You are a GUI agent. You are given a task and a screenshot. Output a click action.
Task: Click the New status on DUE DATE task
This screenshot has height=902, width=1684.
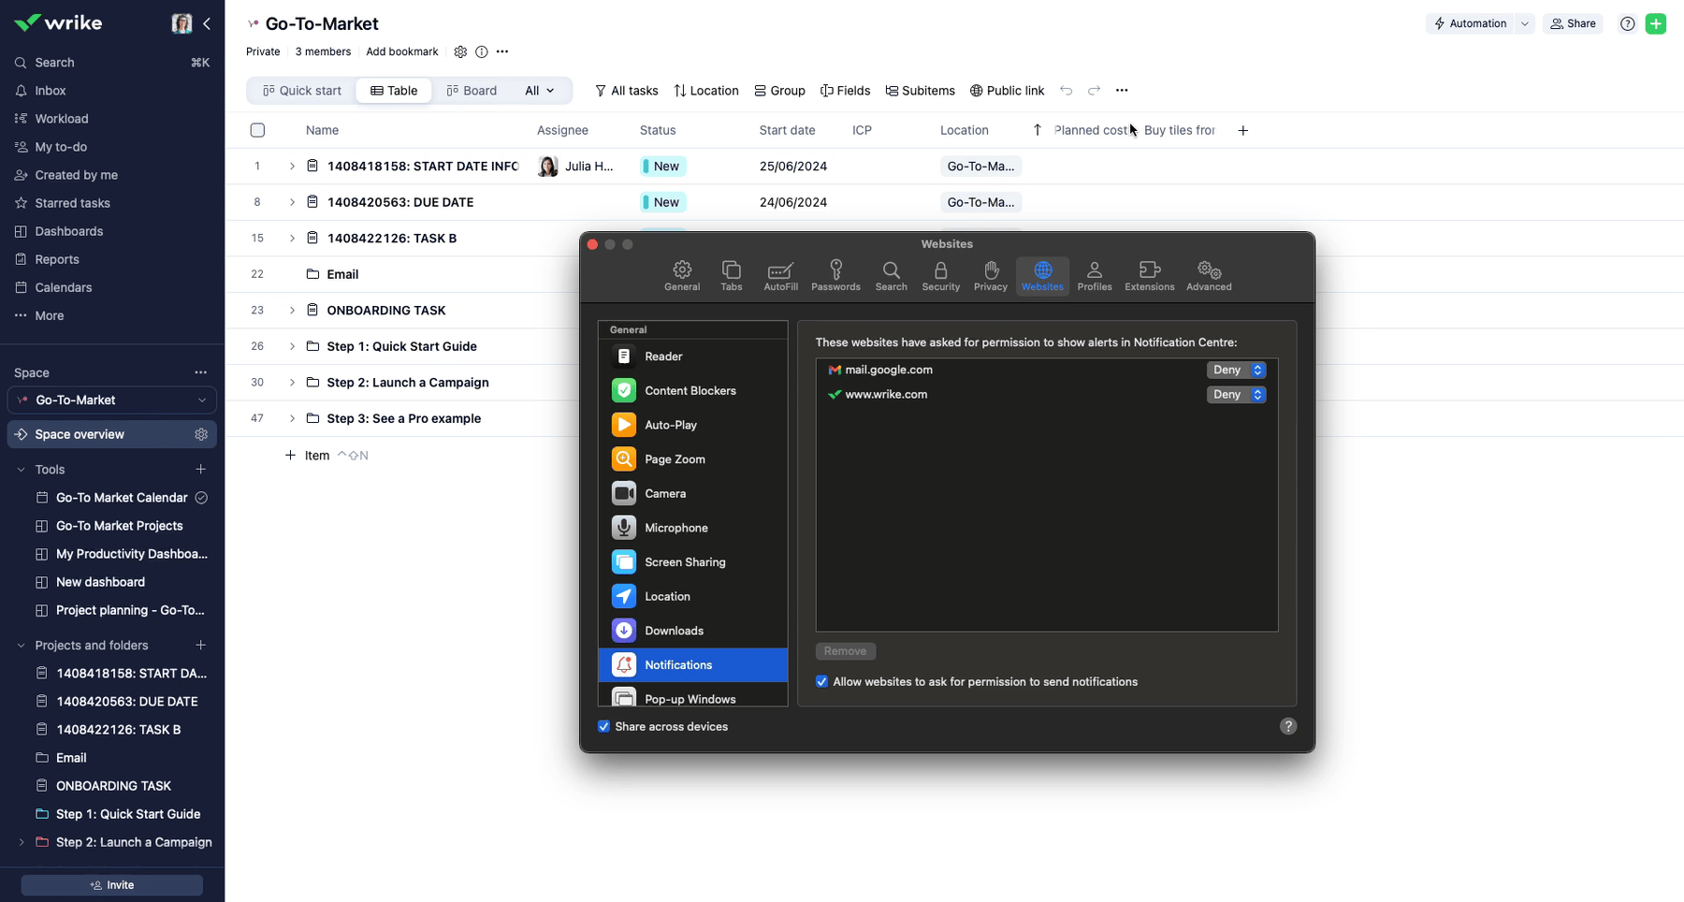click(x=663, y=202)
